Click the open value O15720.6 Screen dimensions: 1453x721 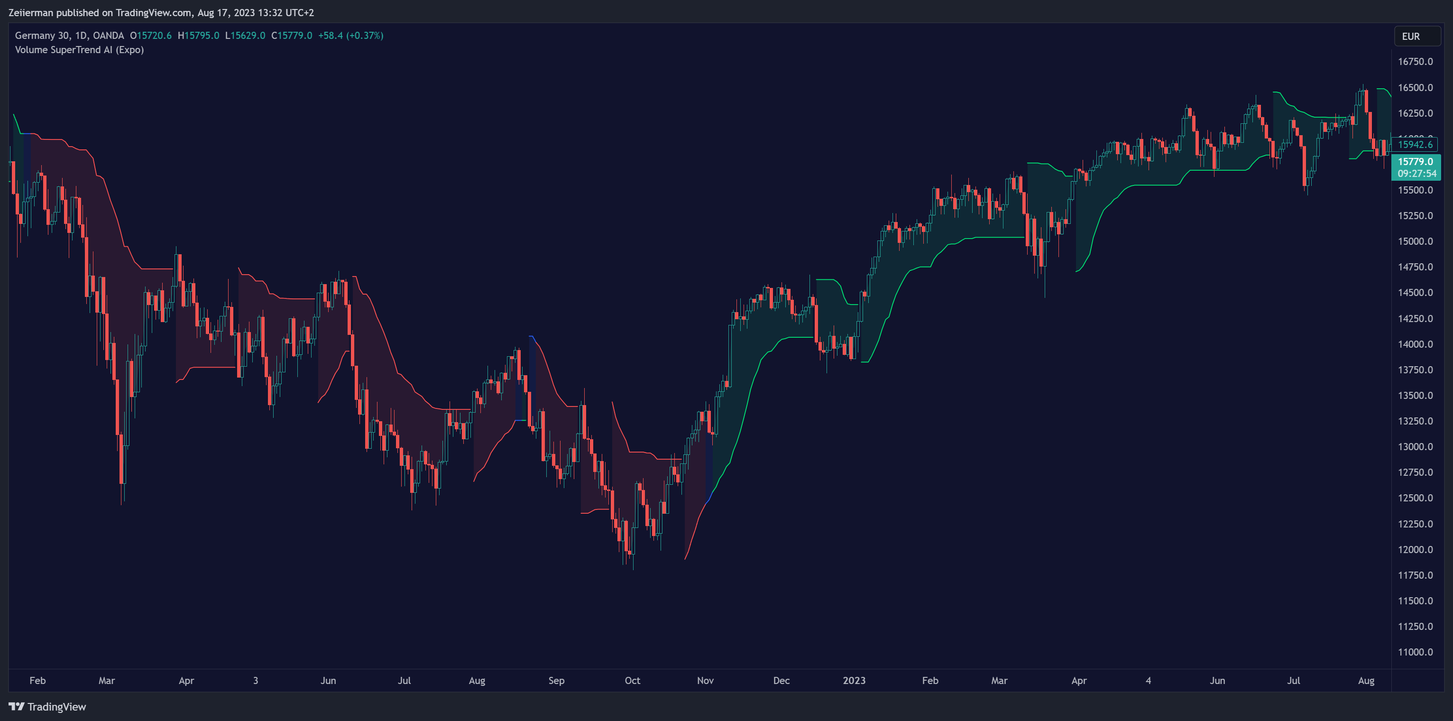(151, 36)
